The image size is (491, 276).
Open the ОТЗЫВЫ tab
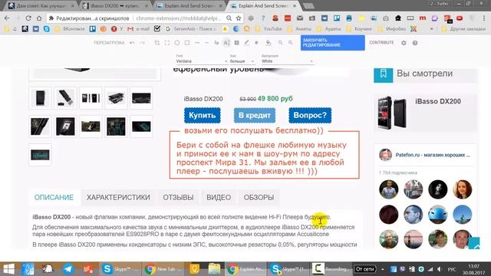click(x=178, y=198)
